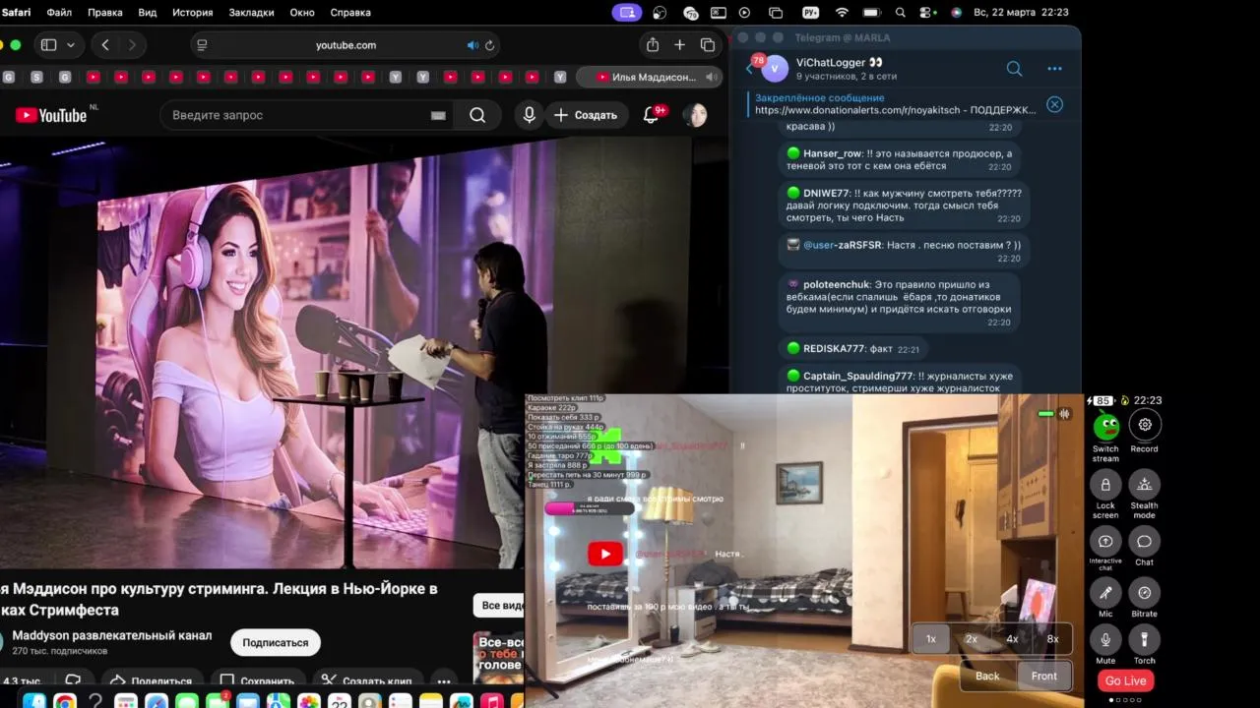
Task: Open the Chat bubble icon
Action: coord(1144,542)
